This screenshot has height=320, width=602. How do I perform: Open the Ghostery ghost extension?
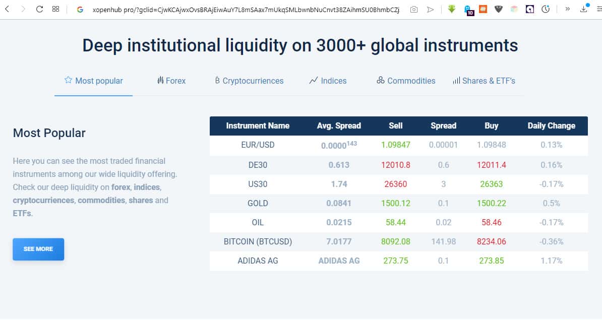(x=468, y=10)
